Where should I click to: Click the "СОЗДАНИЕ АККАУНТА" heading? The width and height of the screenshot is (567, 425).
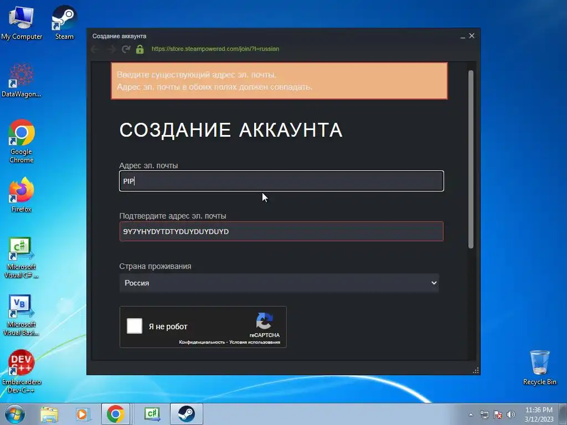pyautogui.click(x=231, y=129)
